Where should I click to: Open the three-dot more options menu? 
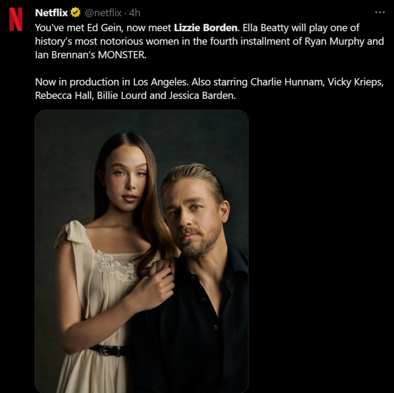(x=380, y=12)
